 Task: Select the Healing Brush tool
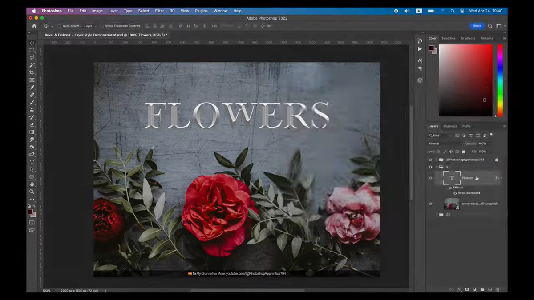(x=32, y=95)
